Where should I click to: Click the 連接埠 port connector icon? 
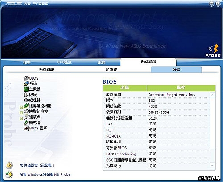[26, 117]
